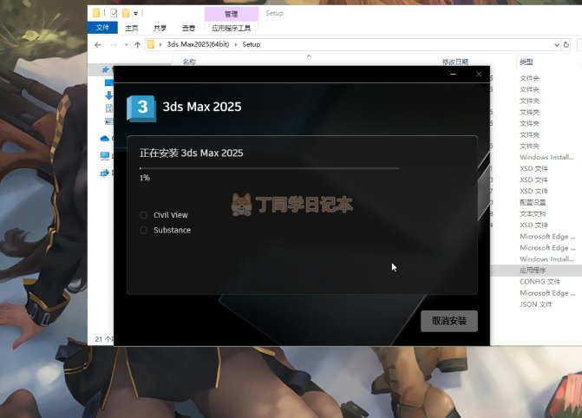The width and height of the screenshot is (582, 418).
Task: Click the Setup breadcrumb in address bar
Action: (252, 44)
